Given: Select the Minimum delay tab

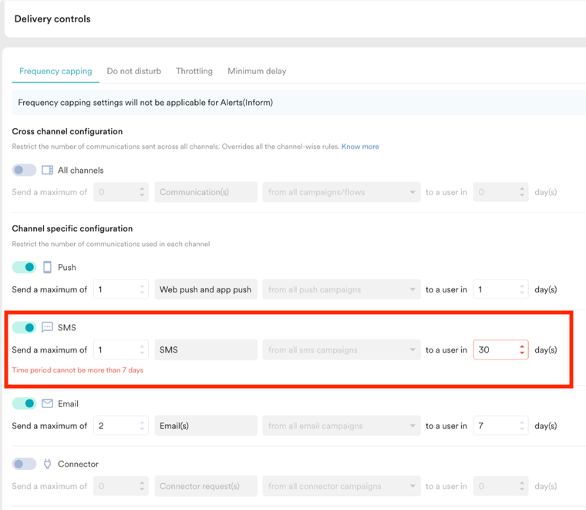Looking at the screenshot, I should click(257, 71).
